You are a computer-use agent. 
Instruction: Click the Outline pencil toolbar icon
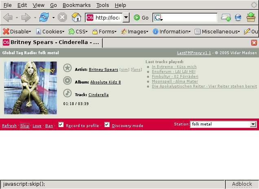(247, 31)
